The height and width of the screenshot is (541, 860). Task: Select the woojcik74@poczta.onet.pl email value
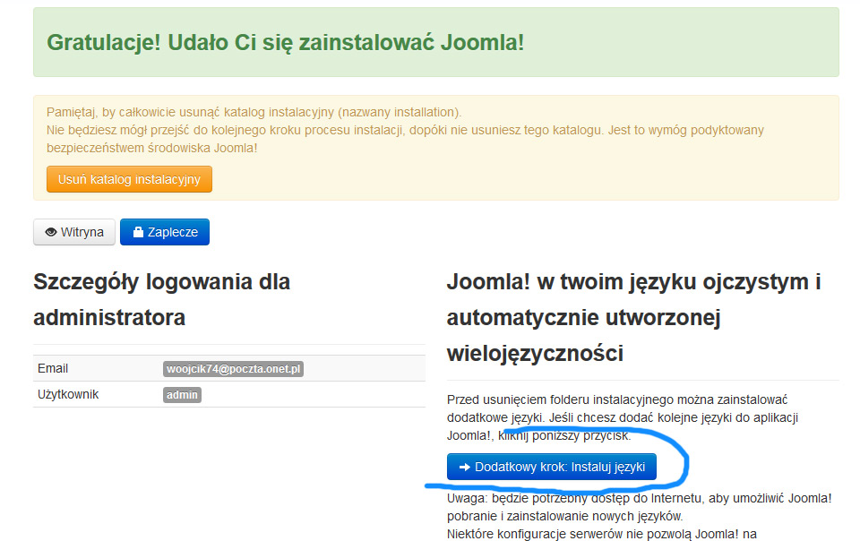tap(233, 369)
